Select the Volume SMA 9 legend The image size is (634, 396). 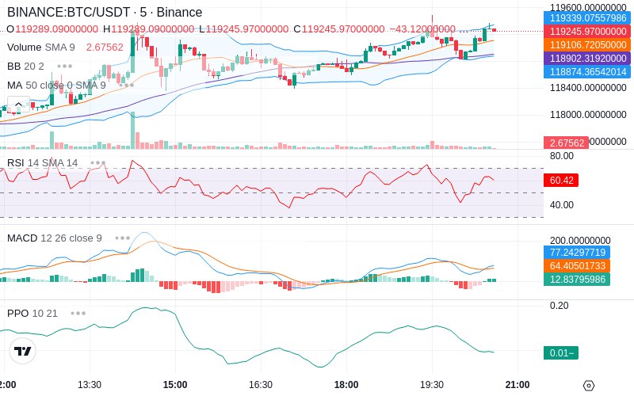[41, 48]
